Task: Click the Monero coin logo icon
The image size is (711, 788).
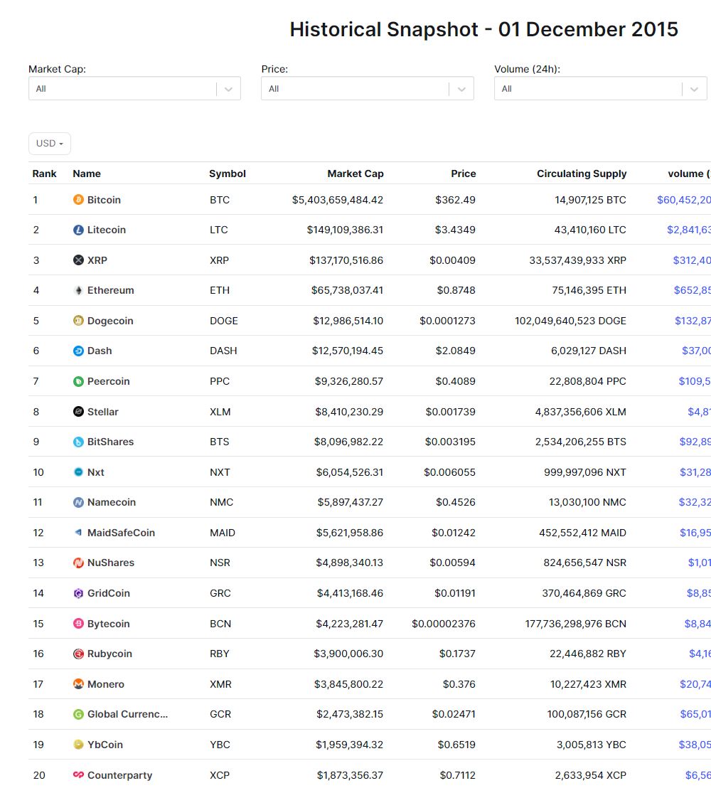Action: coord(78,684)
